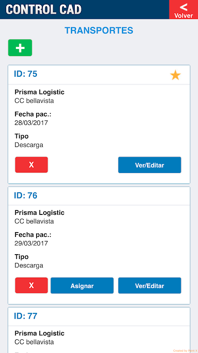
Task: Add a new transport with green plus
Action: point(20,48)
